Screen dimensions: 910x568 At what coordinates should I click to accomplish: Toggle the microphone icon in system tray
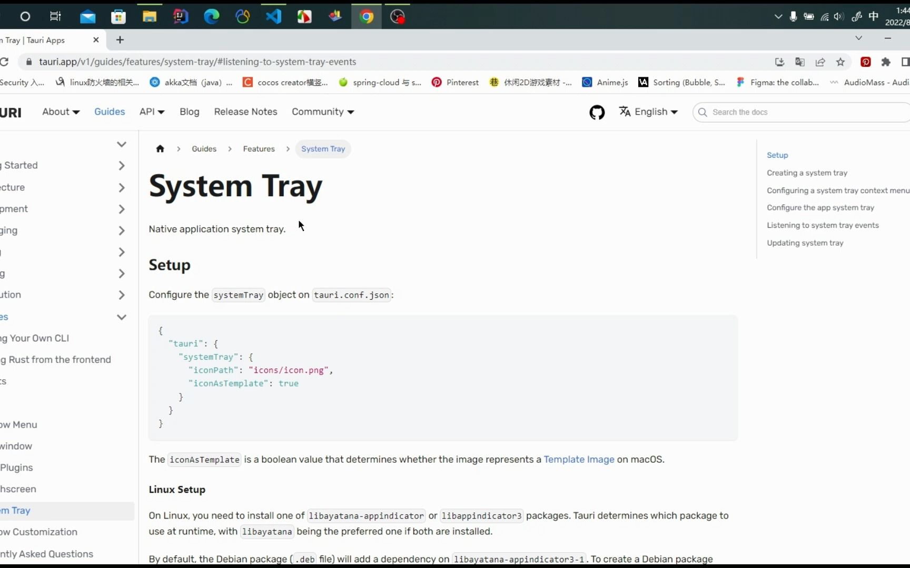click(793, 17)
